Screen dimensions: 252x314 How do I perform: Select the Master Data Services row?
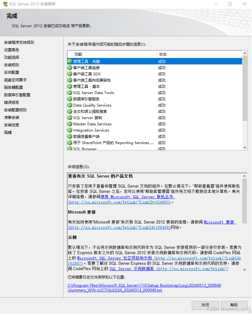pos(155,124)
